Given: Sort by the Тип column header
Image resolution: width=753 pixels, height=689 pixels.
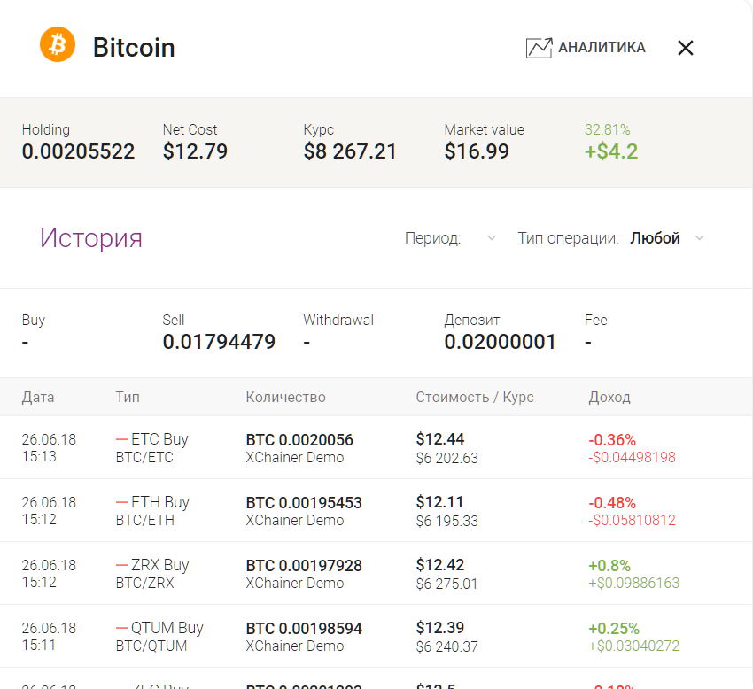Looking at the screenshot, I should [x=128, y=397].
